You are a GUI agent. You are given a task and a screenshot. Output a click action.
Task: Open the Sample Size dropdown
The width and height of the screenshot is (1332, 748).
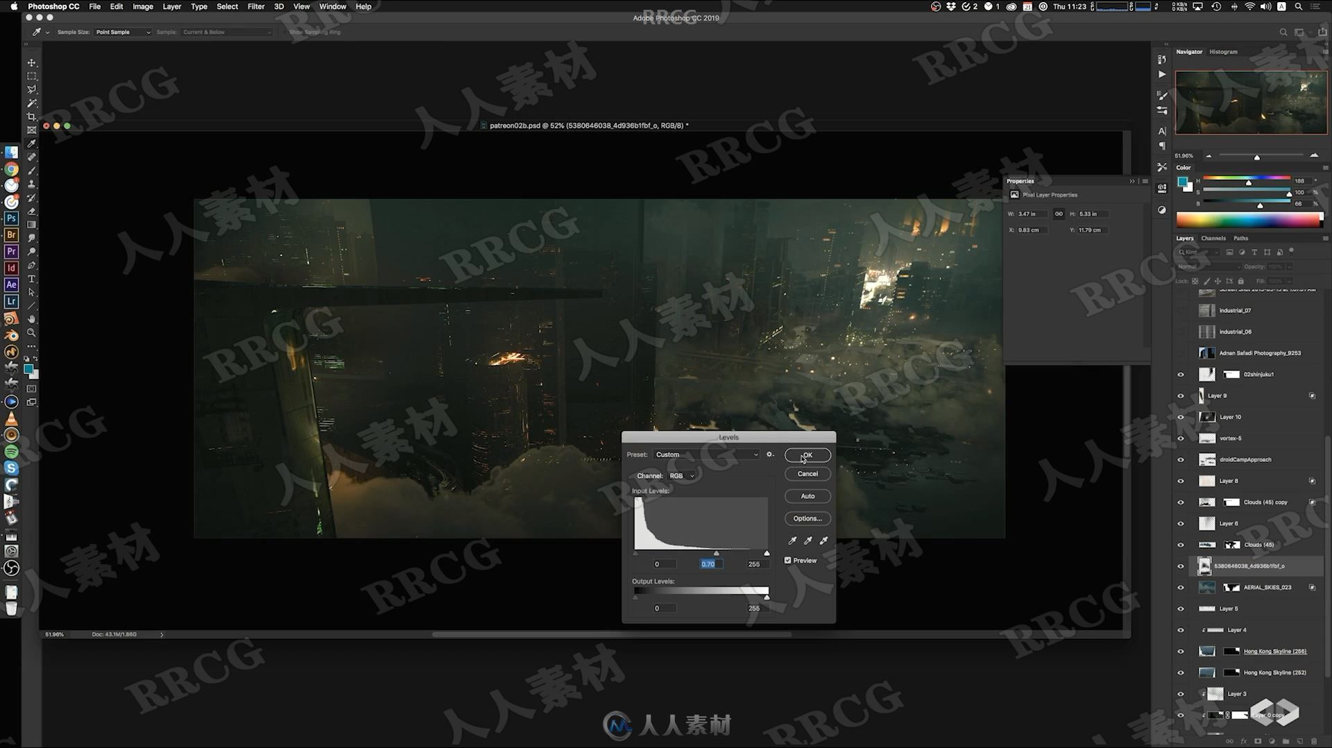click(x=122, y=32)
